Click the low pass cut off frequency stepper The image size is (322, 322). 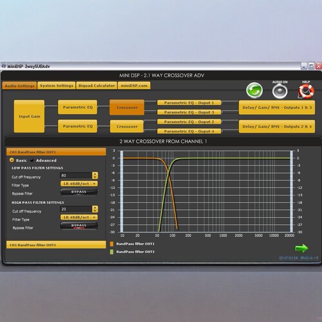point(95,175)
